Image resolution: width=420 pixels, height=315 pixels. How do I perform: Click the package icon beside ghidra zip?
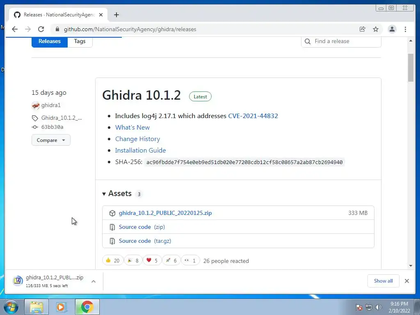click(112, 213)
